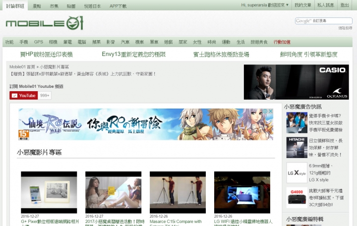The height and width of the screenshot is (226, 357).
Task: Focus the Google custom search field
Action: 323,21
